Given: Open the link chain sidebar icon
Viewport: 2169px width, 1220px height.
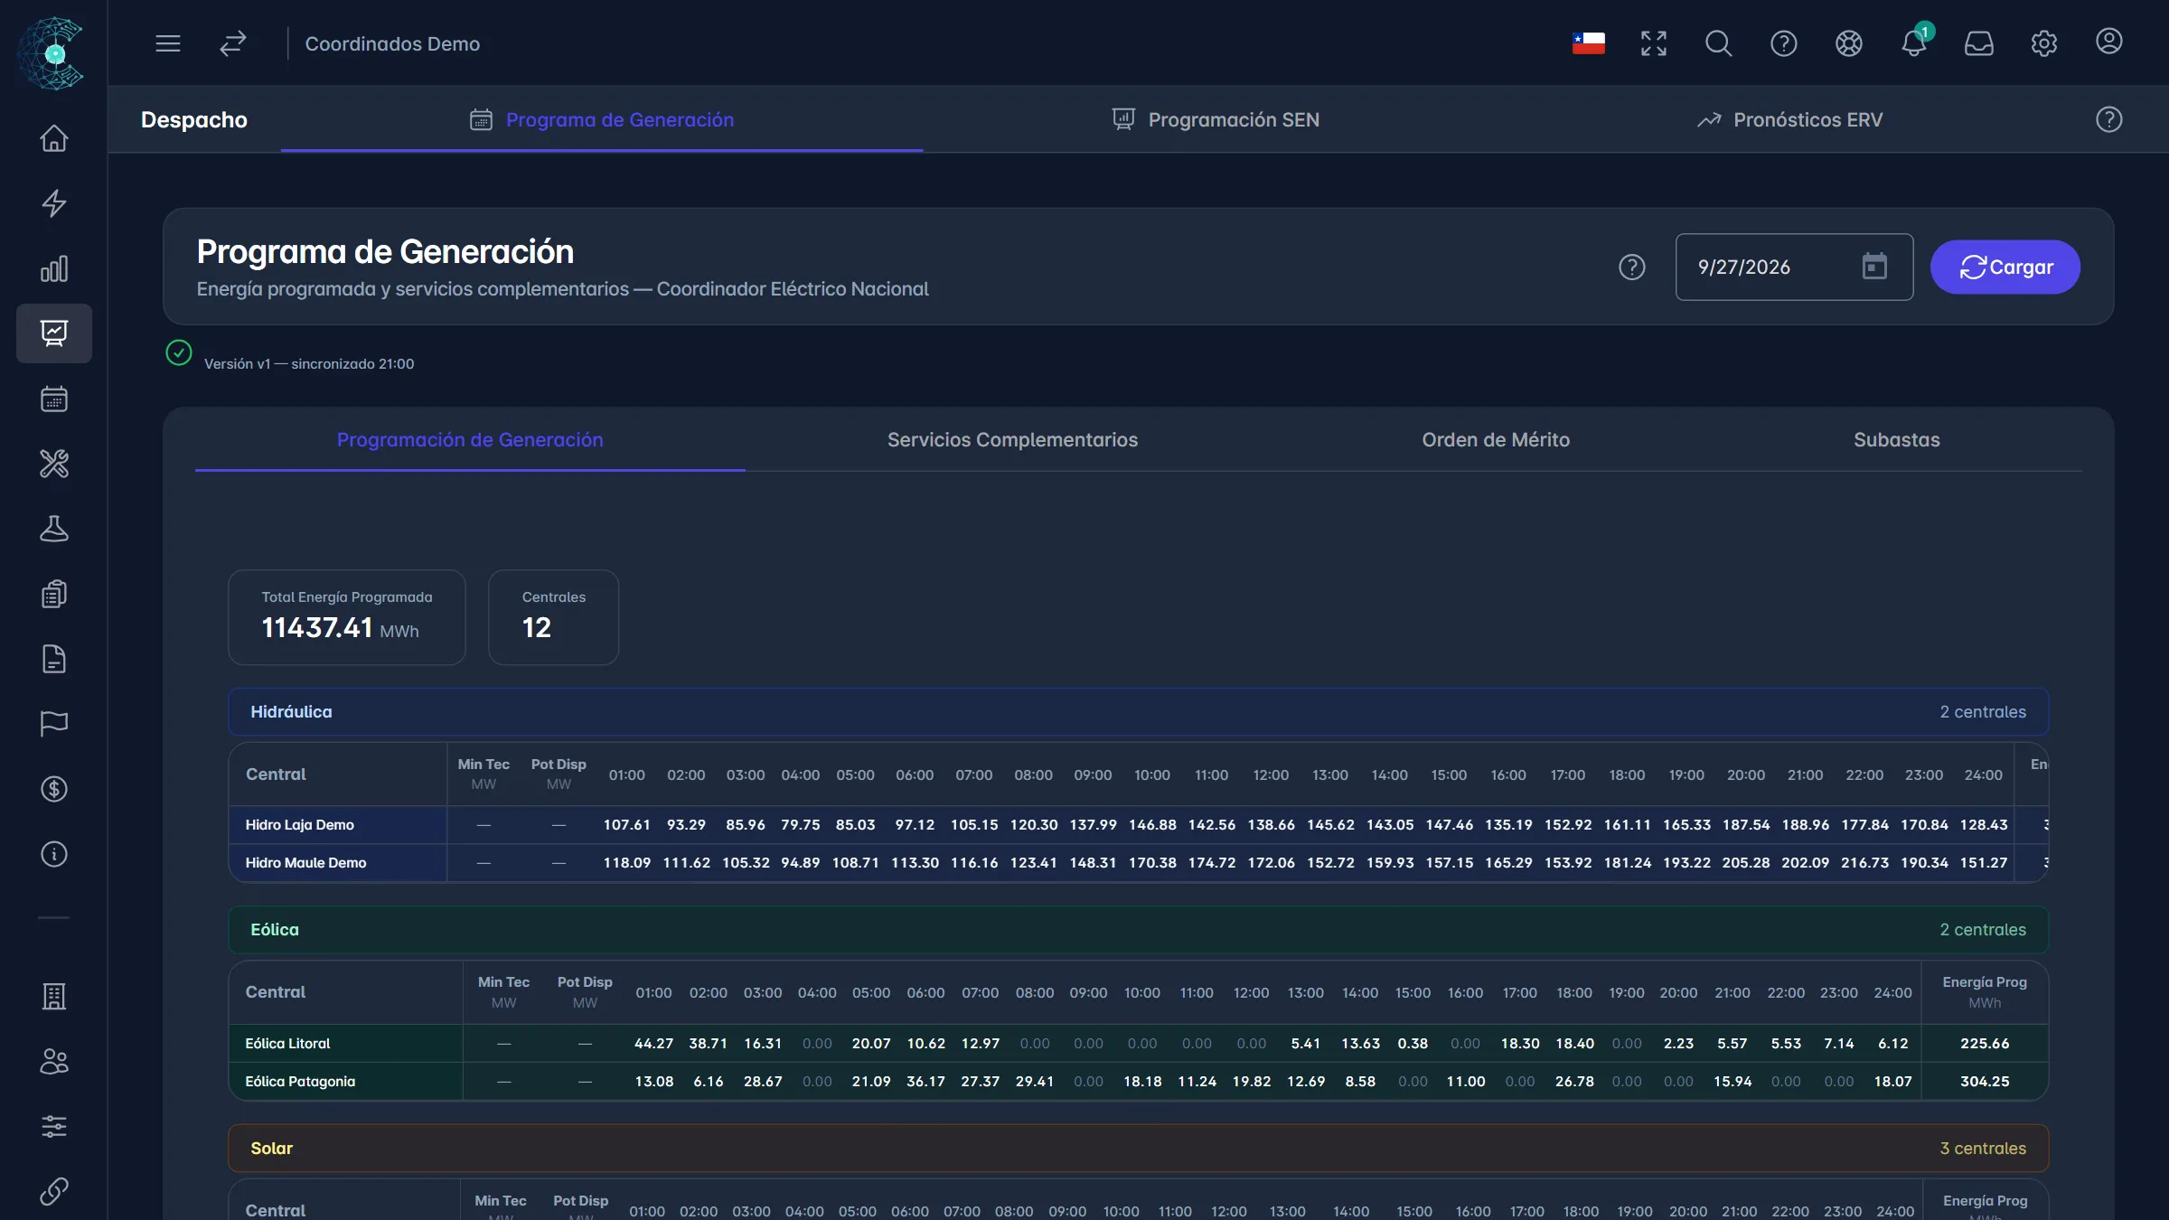Looking at the screenshot, I should point(54,1192).
